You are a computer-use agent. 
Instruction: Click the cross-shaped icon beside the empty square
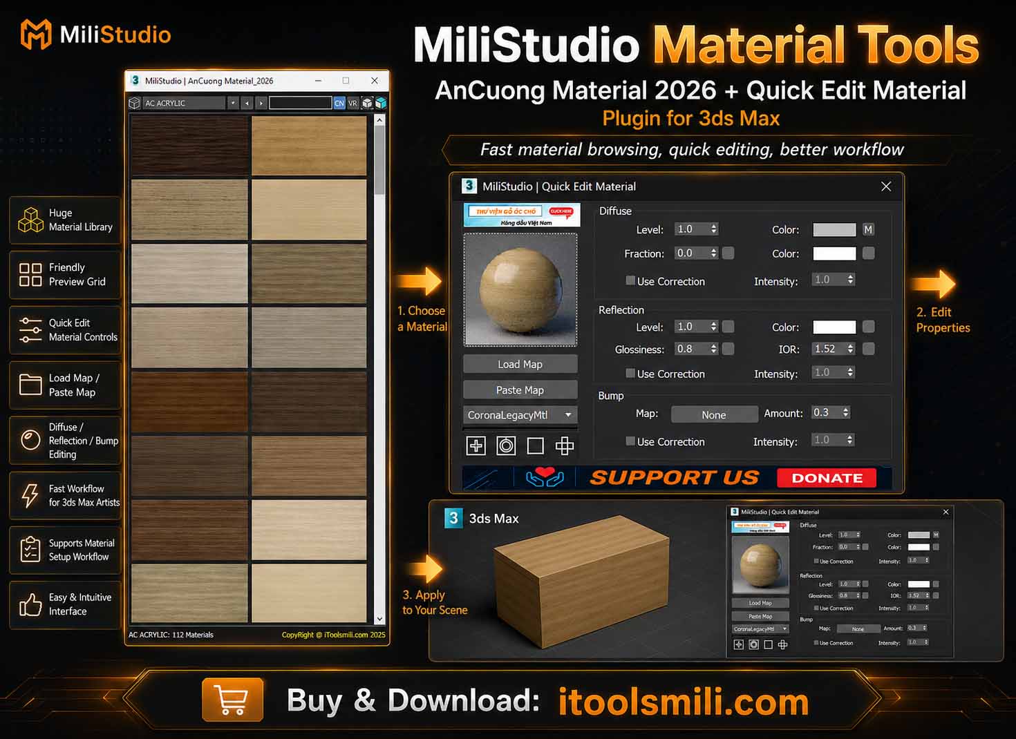pyautogui.click(x=565, y=445)
